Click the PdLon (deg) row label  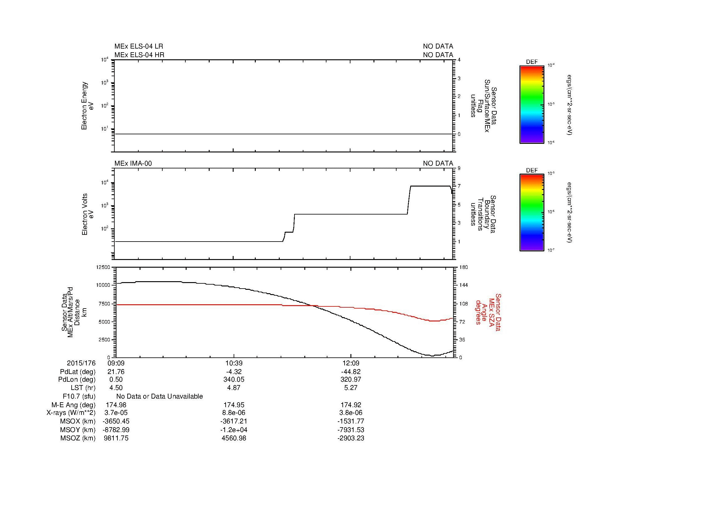pyautogui.click(x=77, y=380)
